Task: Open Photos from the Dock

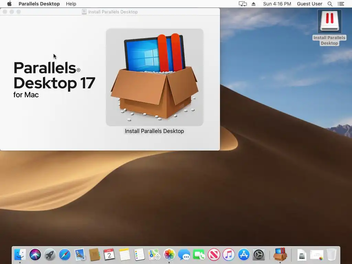Action: (169, 255)
